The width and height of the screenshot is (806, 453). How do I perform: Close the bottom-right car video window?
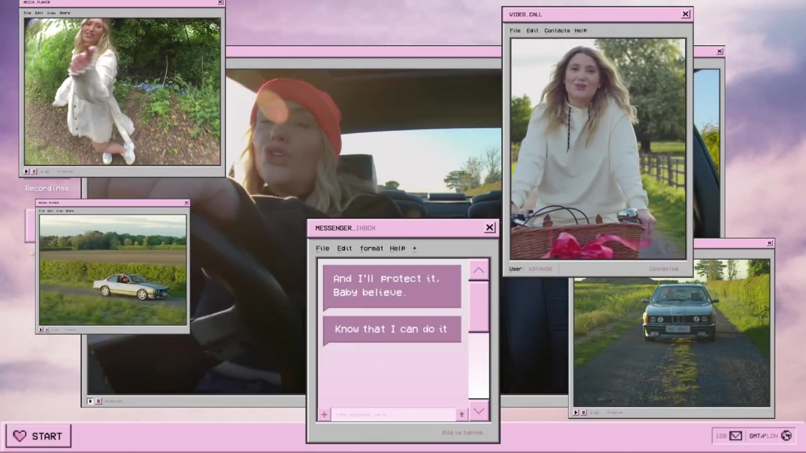click(769, 243)
